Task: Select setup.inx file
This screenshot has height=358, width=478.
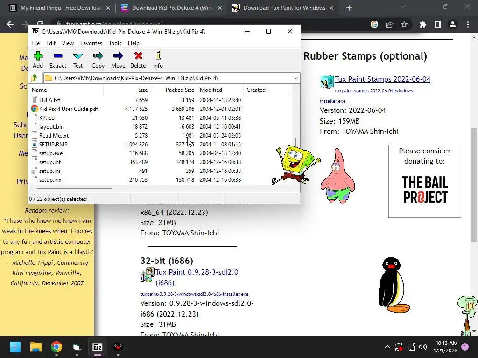Action: click(x=50, y=179)
